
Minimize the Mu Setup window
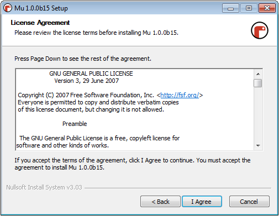(x=230, y=8)
